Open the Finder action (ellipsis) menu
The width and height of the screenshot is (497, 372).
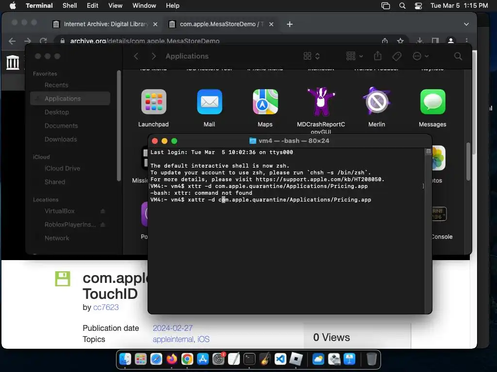(421, 56)
